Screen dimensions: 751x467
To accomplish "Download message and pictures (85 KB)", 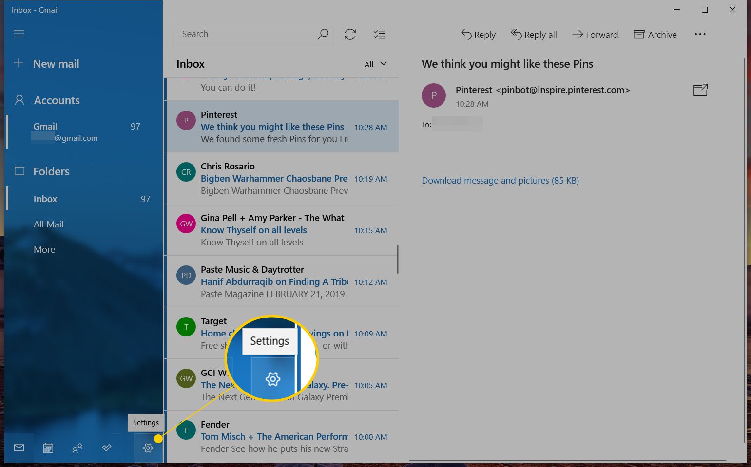I will tap(500, 180).
